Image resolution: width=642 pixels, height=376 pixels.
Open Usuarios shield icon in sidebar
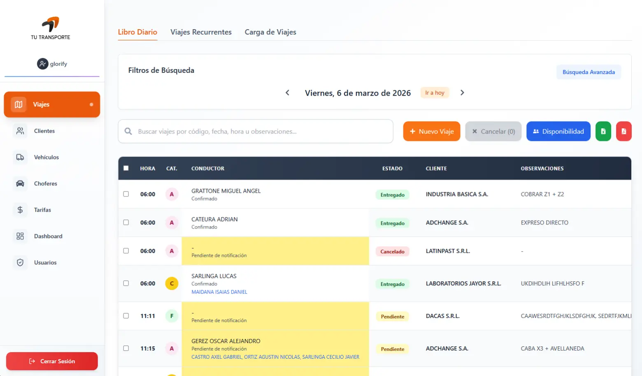[x=20, y=263]
